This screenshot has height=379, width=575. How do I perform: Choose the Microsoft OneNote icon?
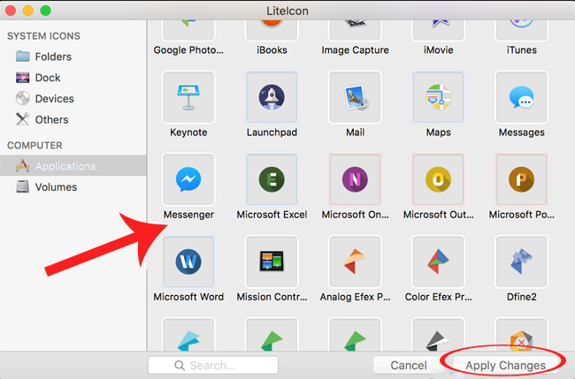tap(355, 179)
